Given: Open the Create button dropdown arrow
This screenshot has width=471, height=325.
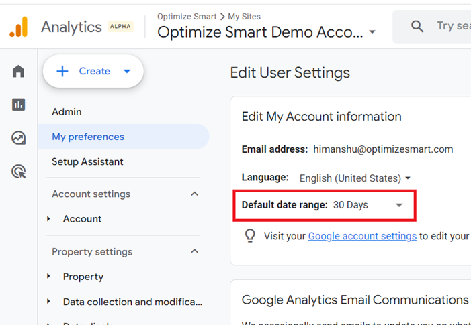Looking at the screenshot, I should point(127,71).
